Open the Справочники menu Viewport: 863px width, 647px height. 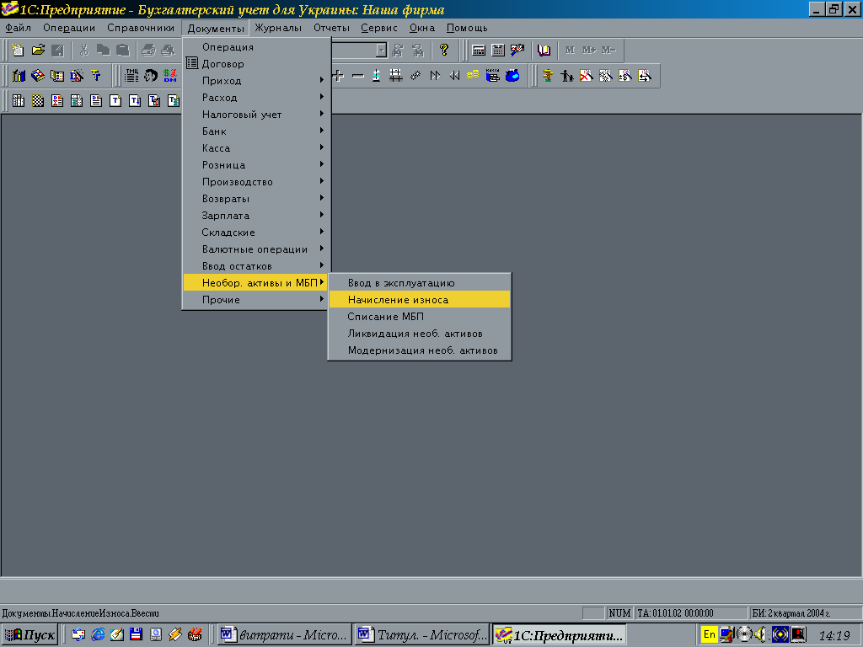pos(141,28)
